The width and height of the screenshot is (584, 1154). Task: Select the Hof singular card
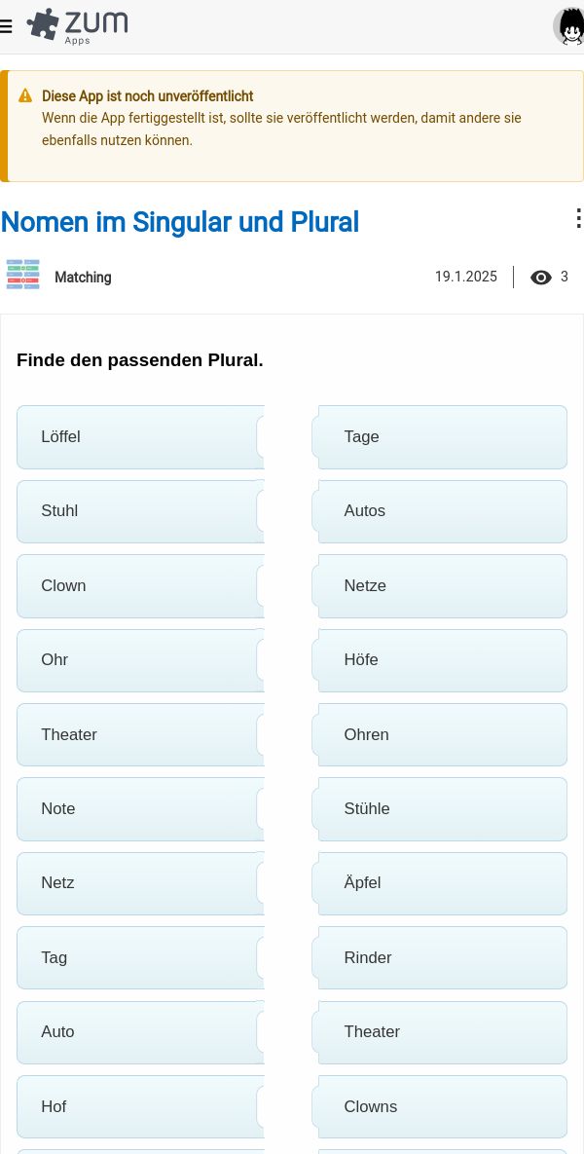coord(140,1107)
